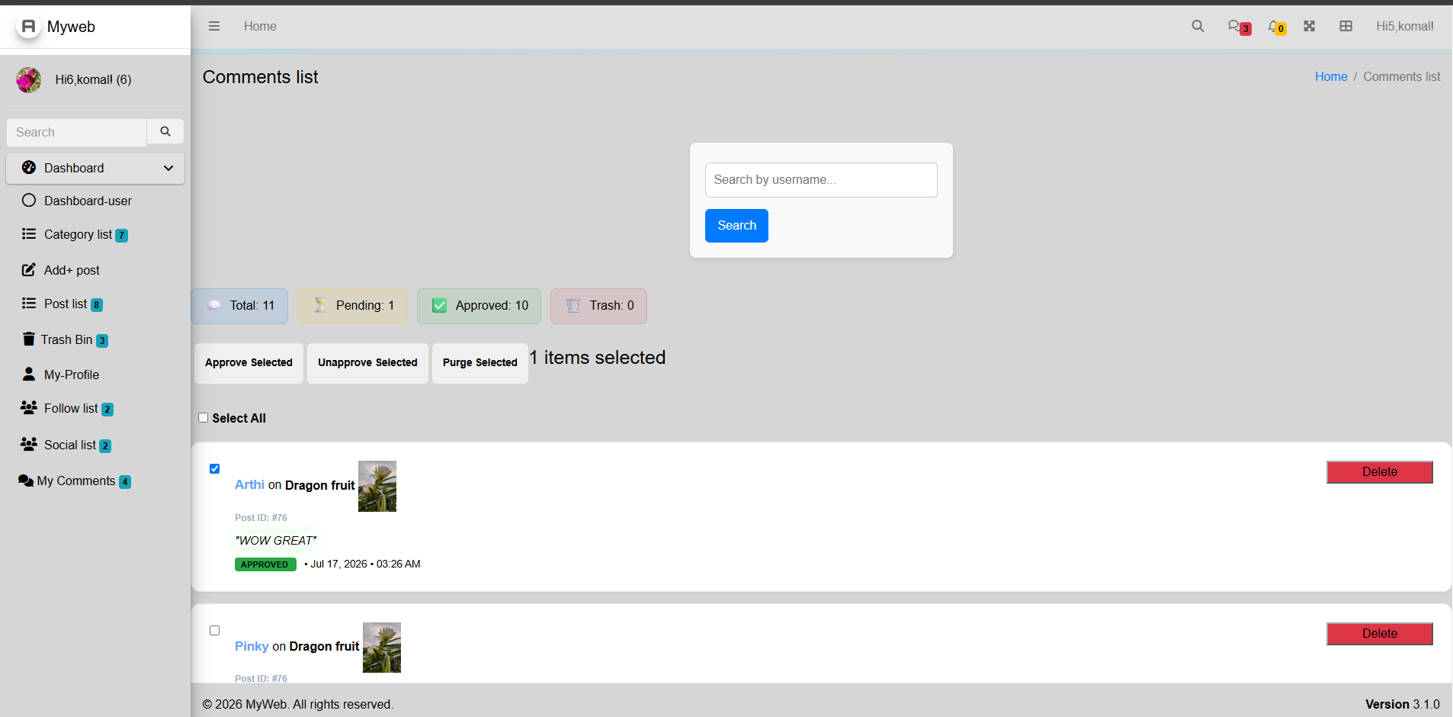1453x717 pixels.
Task: Uncheck the checkbox for Arthi's comment
Action: pyautogui.click(x=215, y=469)
